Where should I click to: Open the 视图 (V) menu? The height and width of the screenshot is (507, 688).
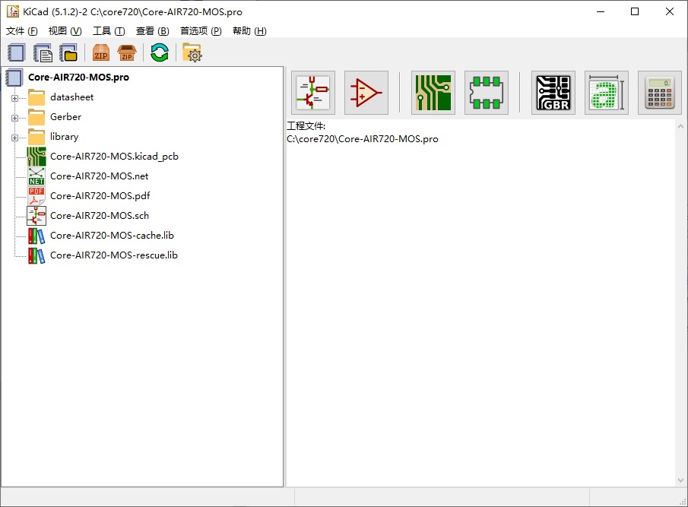coord(65,30)
